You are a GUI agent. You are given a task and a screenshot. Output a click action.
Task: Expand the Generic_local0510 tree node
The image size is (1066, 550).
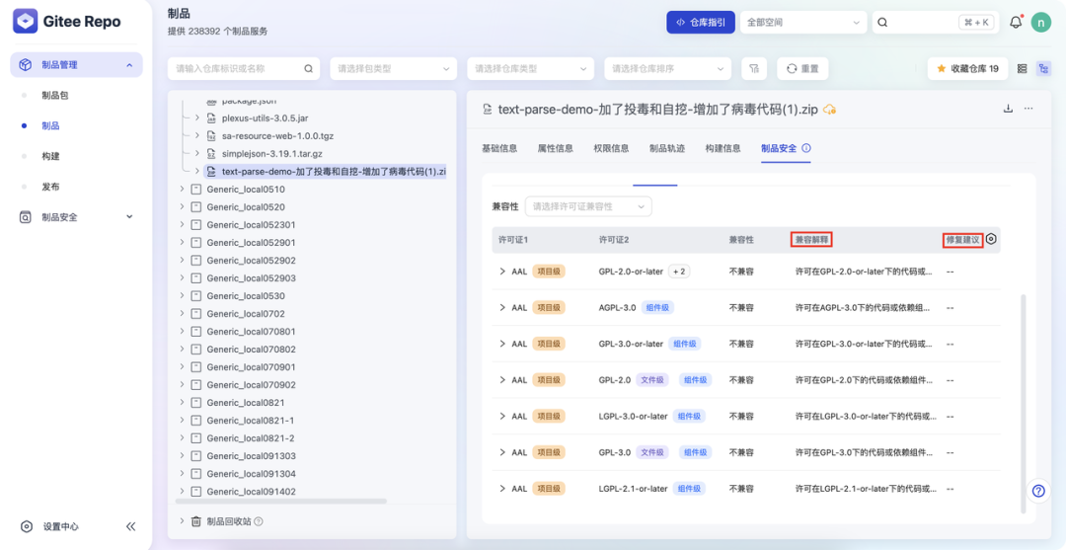click(182, 190)
